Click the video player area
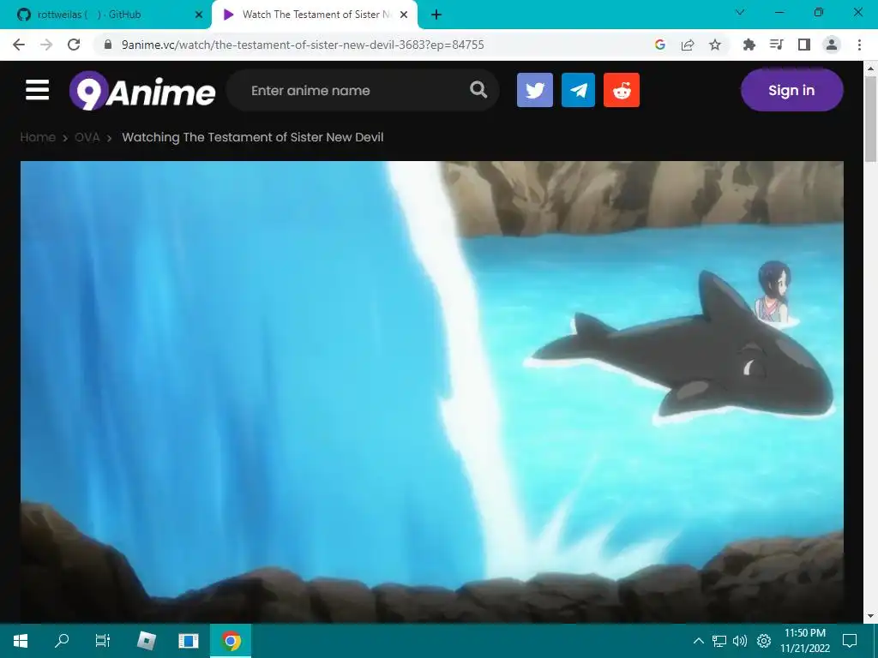 coord(432,392)
